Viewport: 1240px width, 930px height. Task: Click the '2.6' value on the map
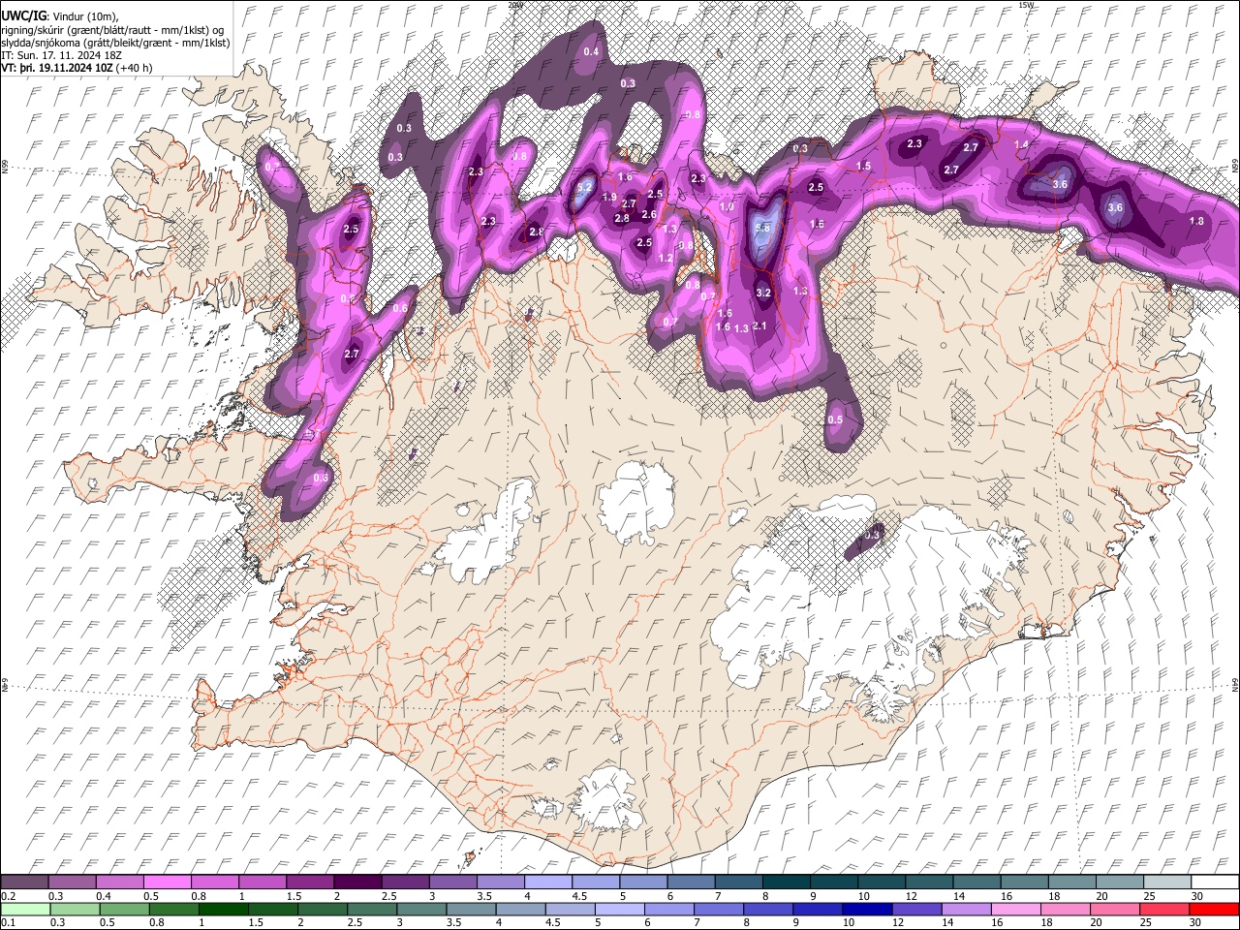pos(649,215)
